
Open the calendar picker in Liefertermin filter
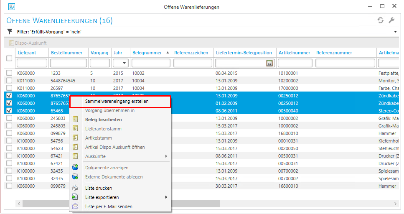[x=269, y=63]
